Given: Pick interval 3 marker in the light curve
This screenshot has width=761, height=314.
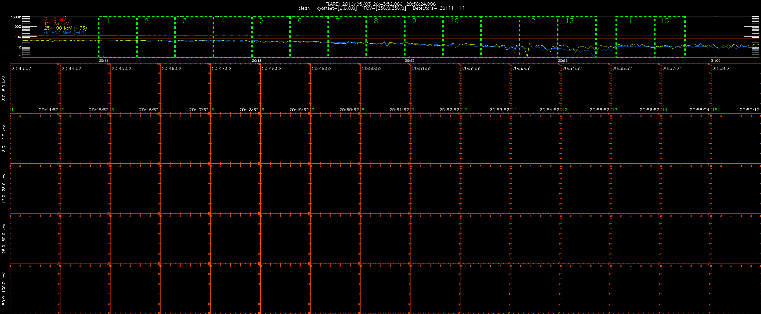Looking at the screenshot, I should tap(185, 21).
